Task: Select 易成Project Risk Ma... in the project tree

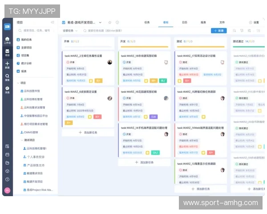Action: 38,190
